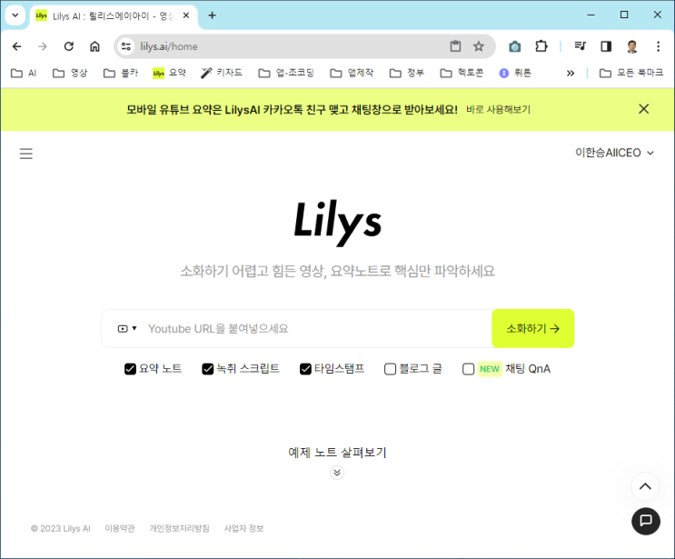Show more bookmarks with double chevron
The height and width of the screenshot is (559, 675).
(571, 73)
